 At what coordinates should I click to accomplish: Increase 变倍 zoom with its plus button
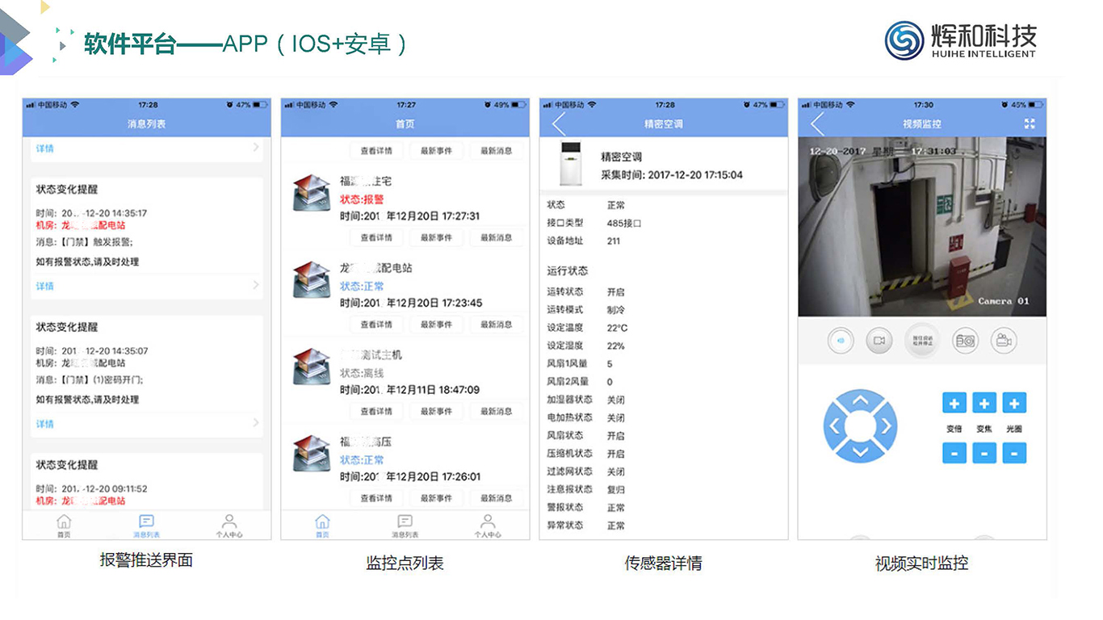coord(954,404)
